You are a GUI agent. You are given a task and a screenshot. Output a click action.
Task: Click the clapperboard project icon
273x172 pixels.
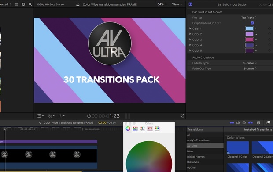(78, 4)
